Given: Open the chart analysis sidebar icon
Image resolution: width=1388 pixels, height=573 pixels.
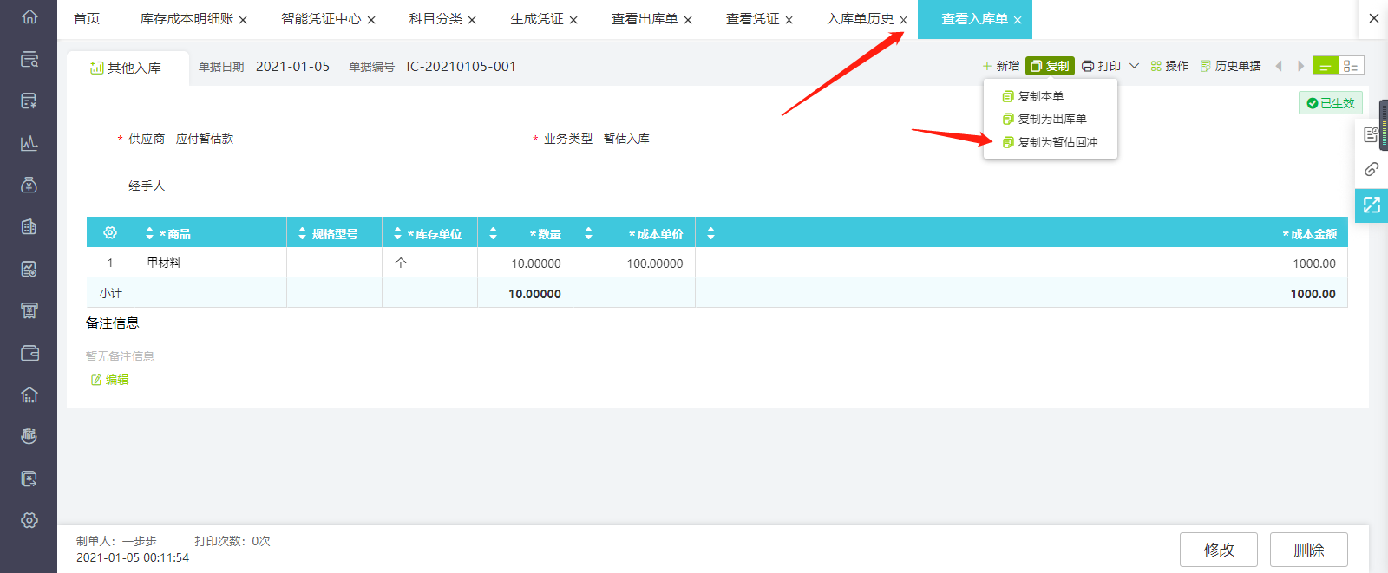Looking at the screenshot, I should click(x=29, y=143).
